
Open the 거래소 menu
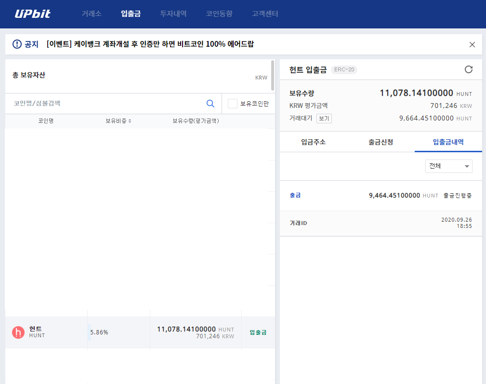point(92,13)
